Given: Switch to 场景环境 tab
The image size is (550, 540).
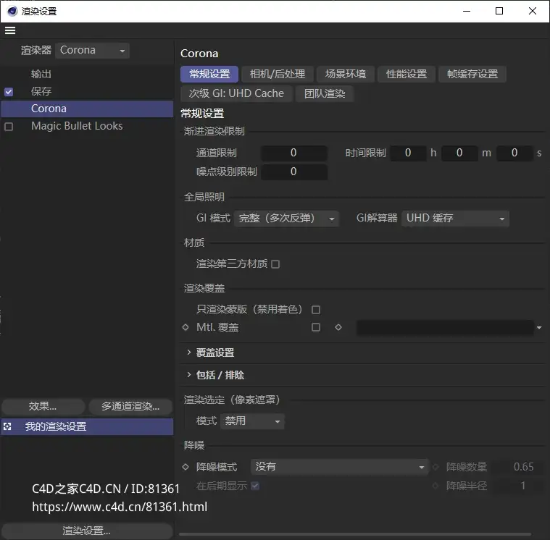Looking at the screenshot, I should click(346, 74).
